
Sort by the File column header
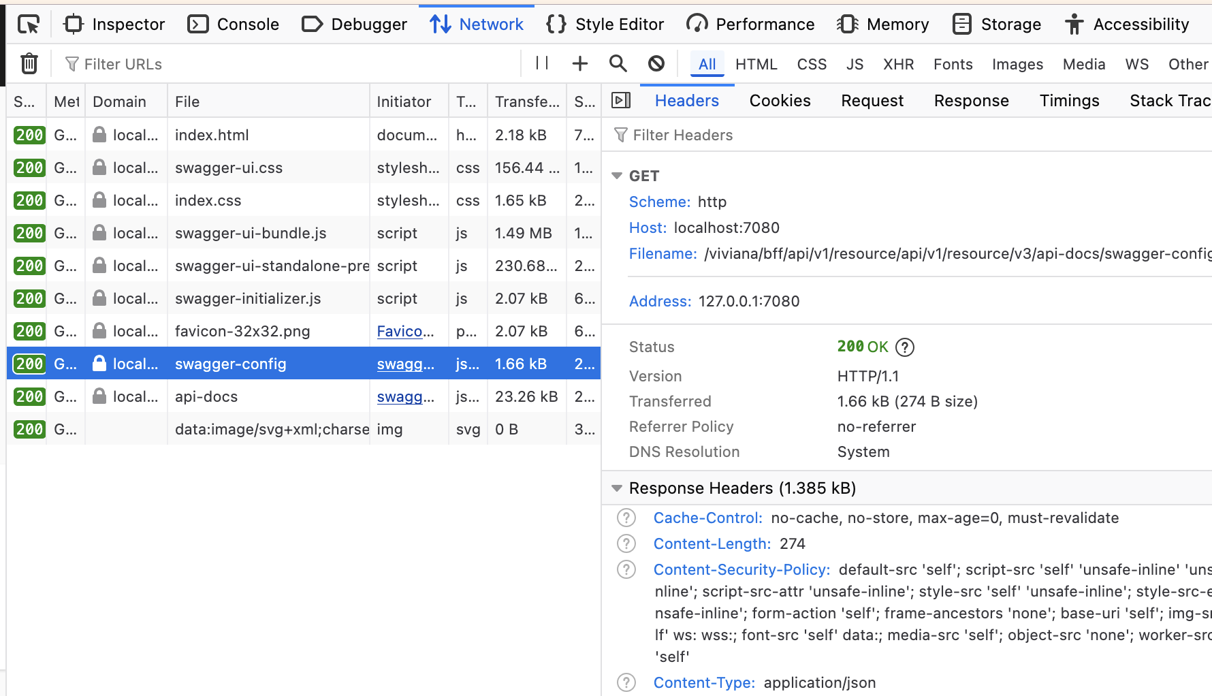(x=268, y=101)
